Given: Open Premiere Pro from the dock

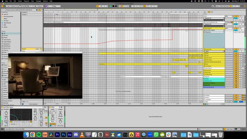Looking at the screenshot, I should (57, 135).
